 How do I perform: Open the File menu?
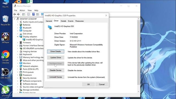click(x=15, y=10)
